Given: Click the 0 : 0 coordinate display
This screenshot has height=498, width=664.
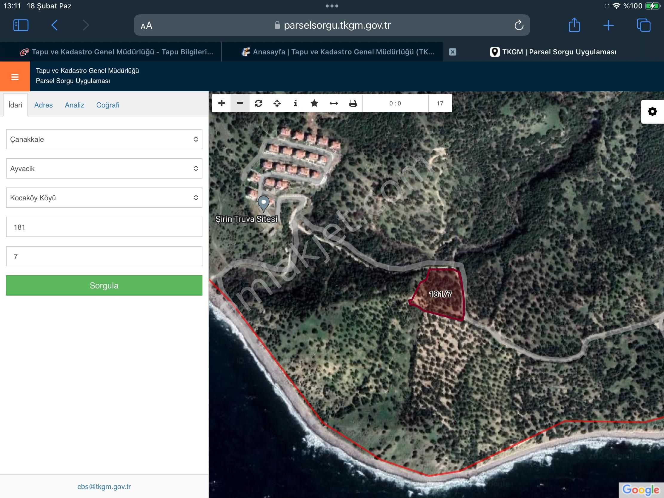Looking at the screenshot, I should pos(395,103).
